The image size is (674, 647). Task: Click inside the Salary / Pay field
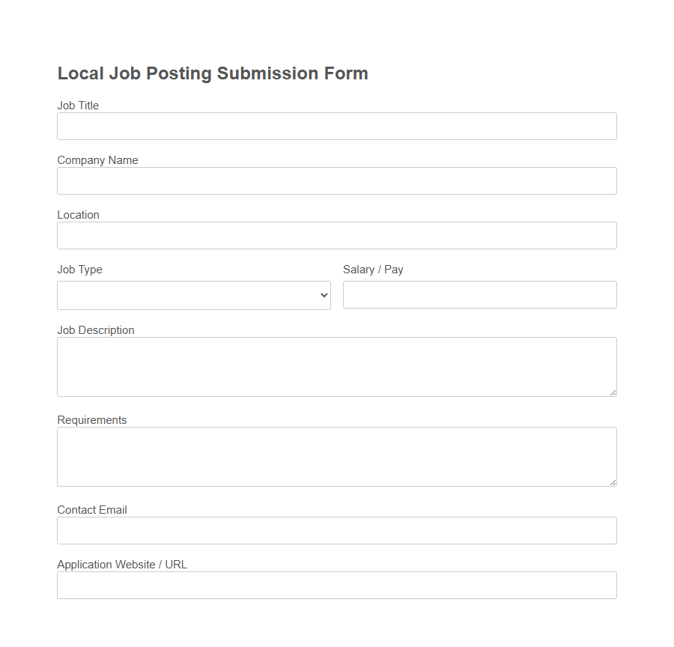tap(479, 294)
